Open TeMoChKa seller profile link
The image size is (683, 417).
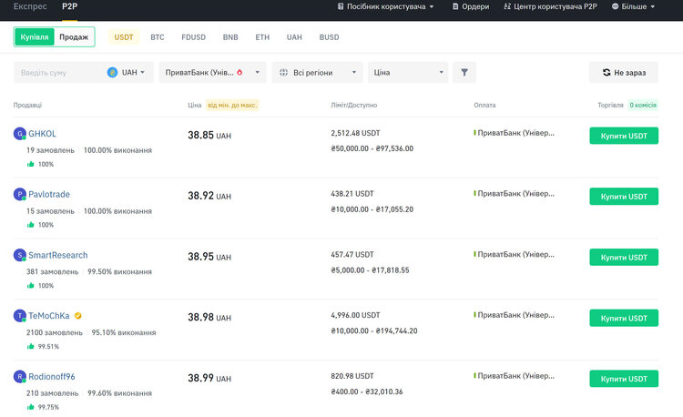coord(49,316)
